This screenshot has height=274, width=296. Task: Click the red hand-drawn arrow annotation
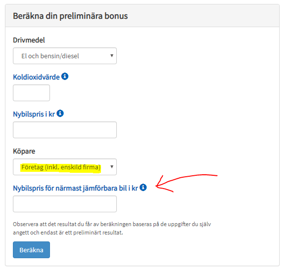pos(186,183)
